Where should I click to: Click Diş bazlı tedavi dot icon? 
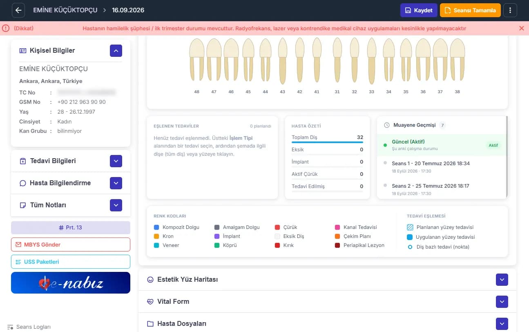(410, 247)
